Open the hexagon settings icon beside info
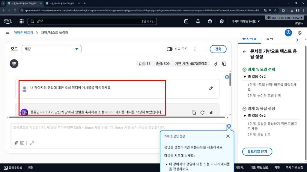The width and height of the screenshot is (307, 172). pyautogui.click(x=300, y=33)
